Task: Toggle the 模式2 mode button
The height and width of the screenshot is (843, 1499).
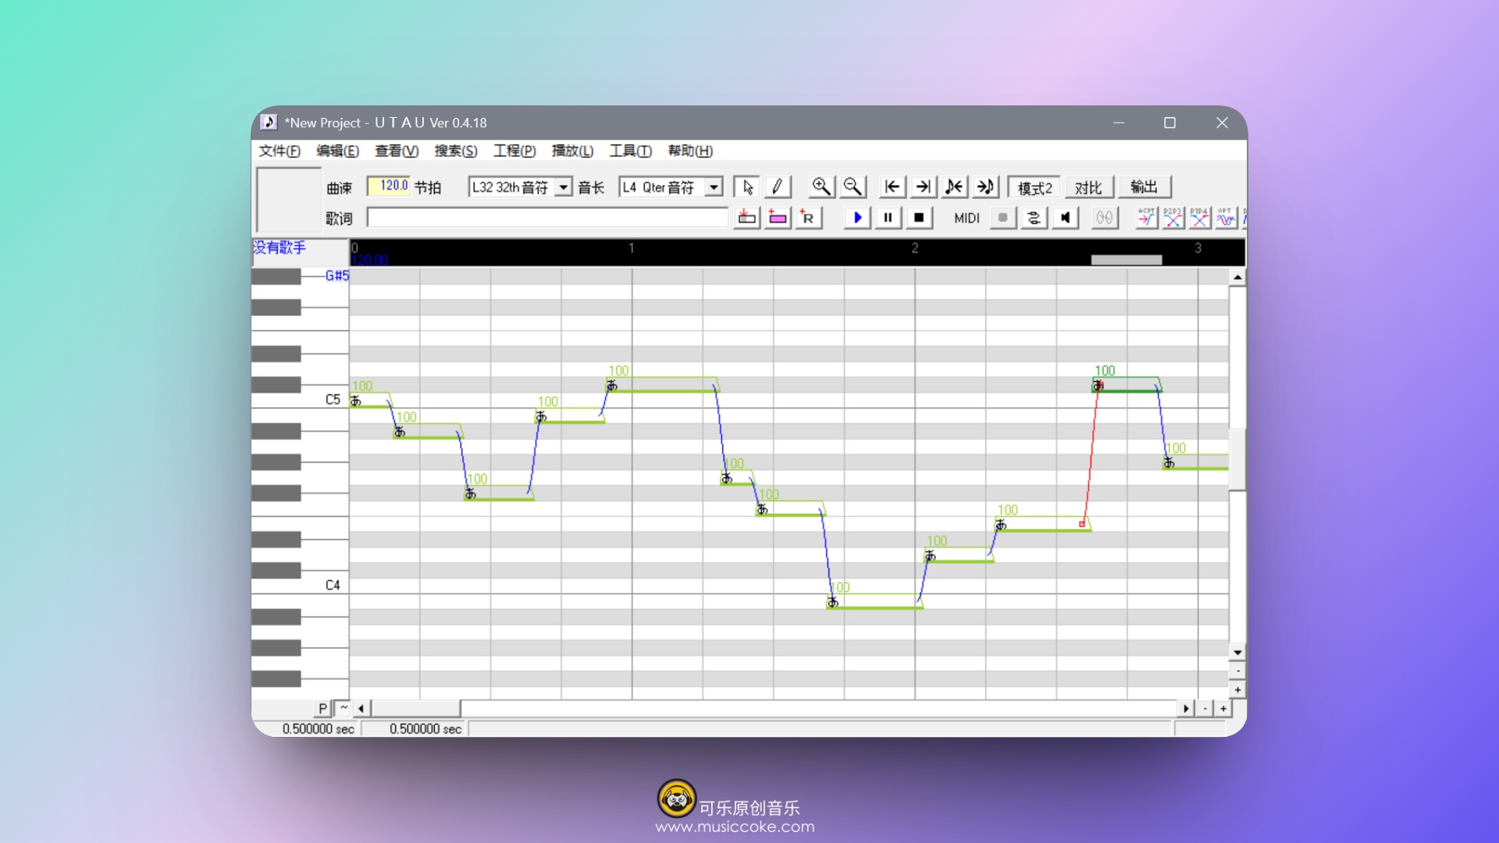Action: click(x=1034, y=187)
